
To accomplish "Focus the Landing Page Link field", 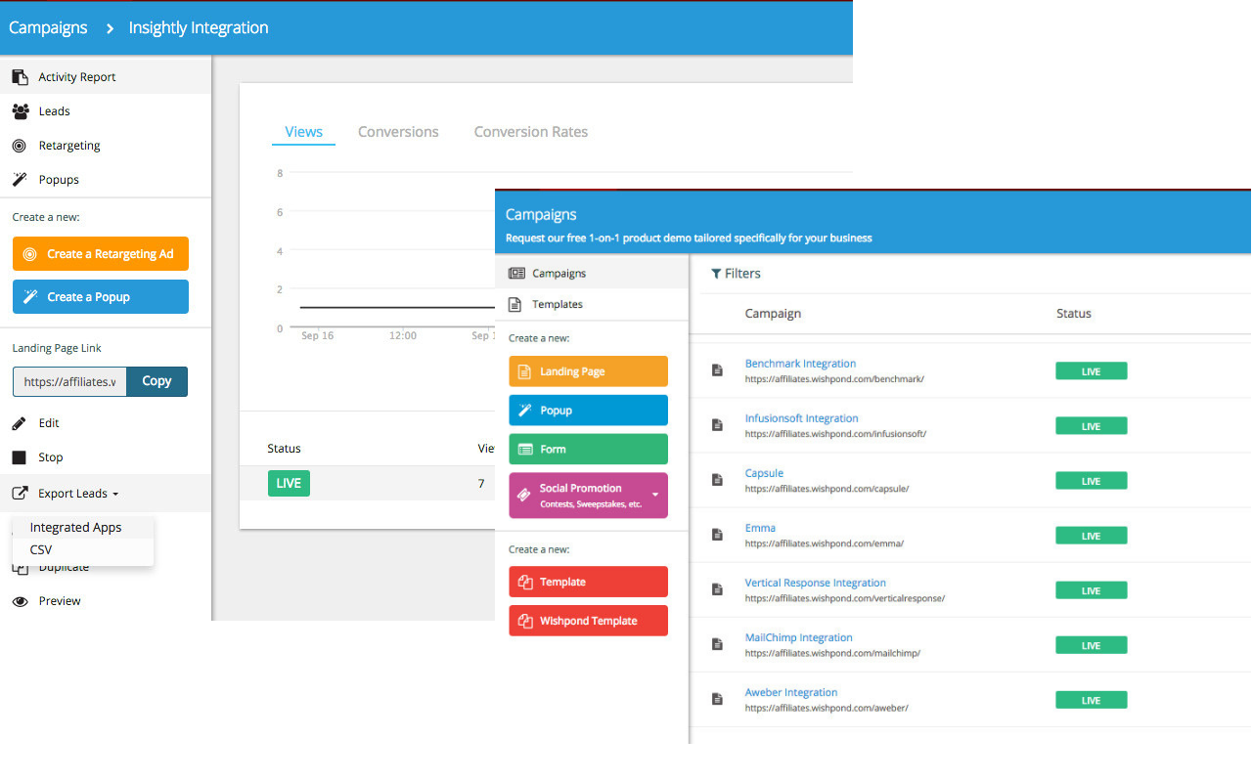I will click(69, 381).
